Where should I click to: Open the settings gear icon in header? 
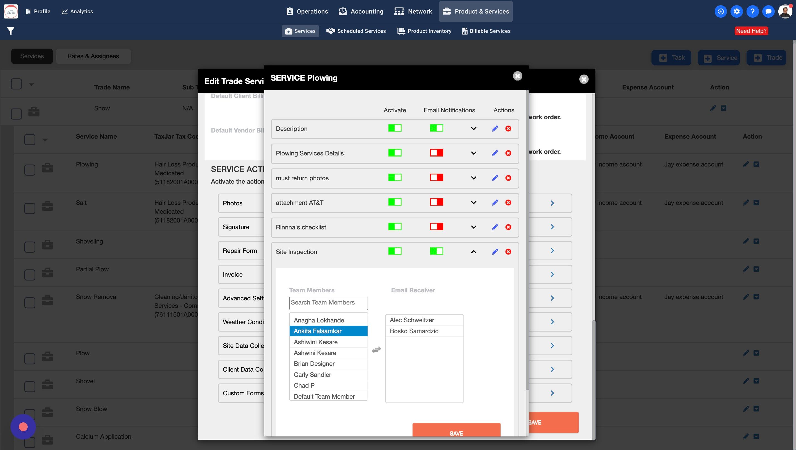click(x=736, y=11)
